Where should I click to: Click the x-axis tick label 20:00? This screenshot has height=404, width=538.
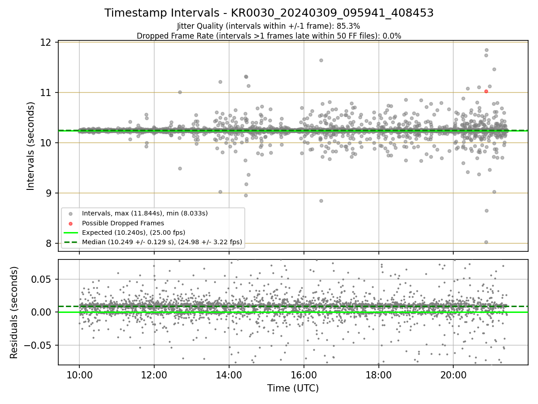[453, 375]
